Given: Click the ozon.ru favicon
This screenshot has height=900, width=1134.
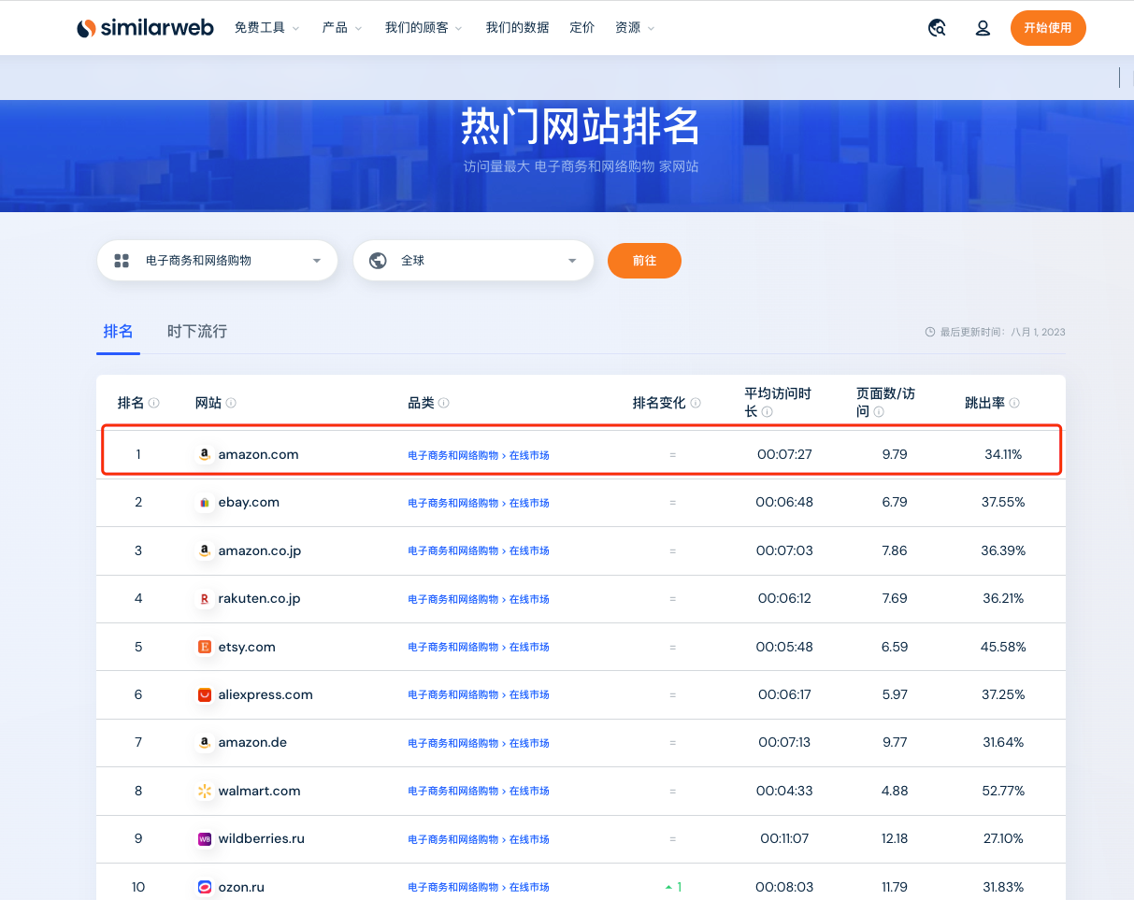Looking at the screenshot, I should pyautogui.click(x=204, y=887).
